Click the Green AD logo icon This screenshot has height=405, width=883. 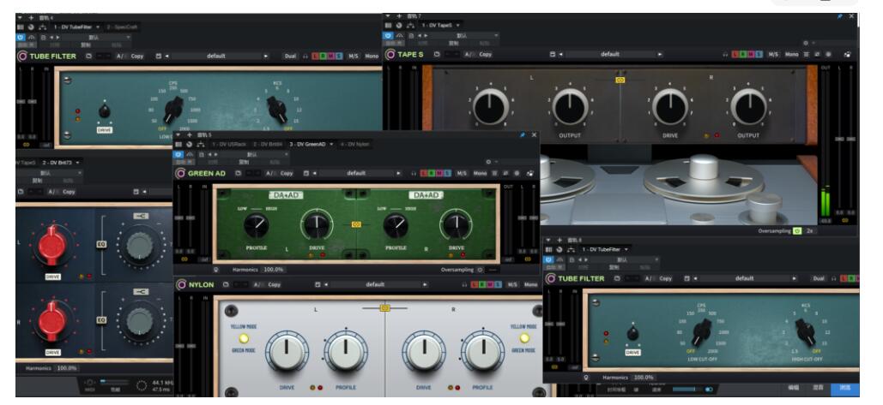[x=181, y=174]
